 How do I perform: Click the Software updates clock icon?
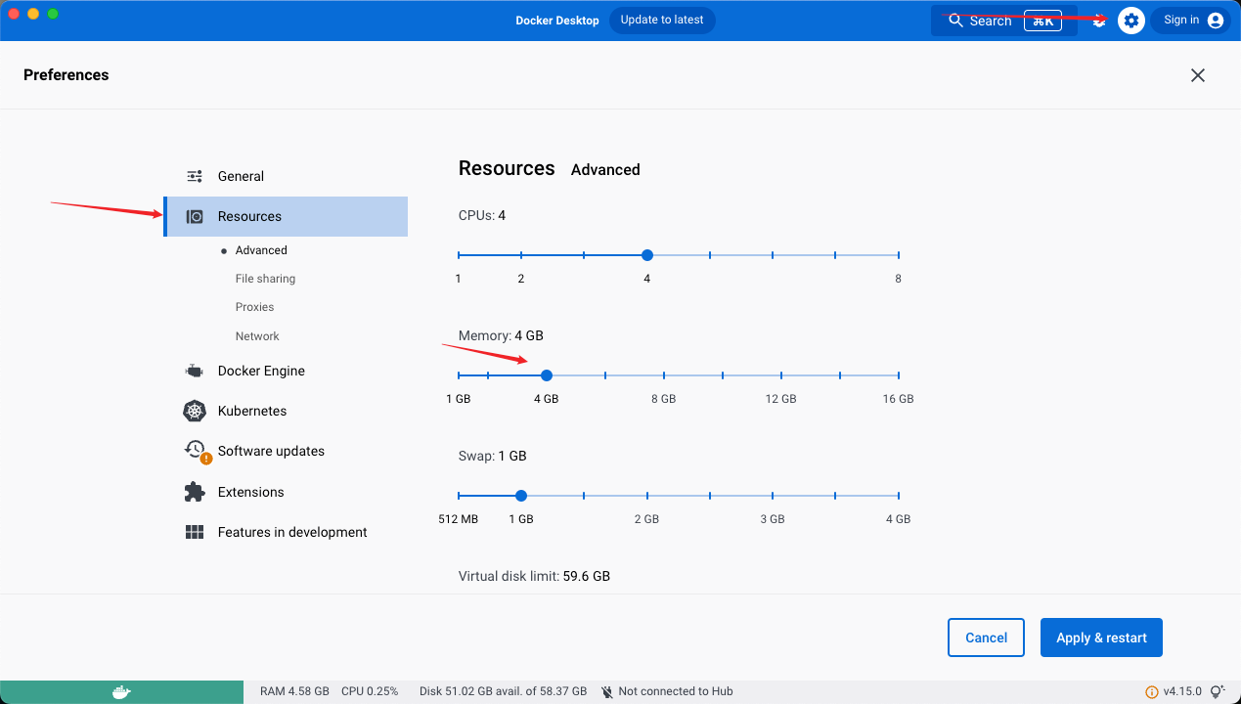click(196, 450)
